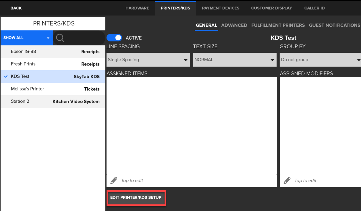361x211 pixels.
Task: Click the checkmark beside KDS Test
Action: pos(6,76)
